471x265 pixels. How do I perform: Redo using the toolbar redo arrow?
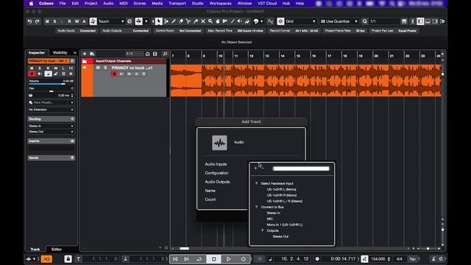pyautogui.click(x=37, y=21)
